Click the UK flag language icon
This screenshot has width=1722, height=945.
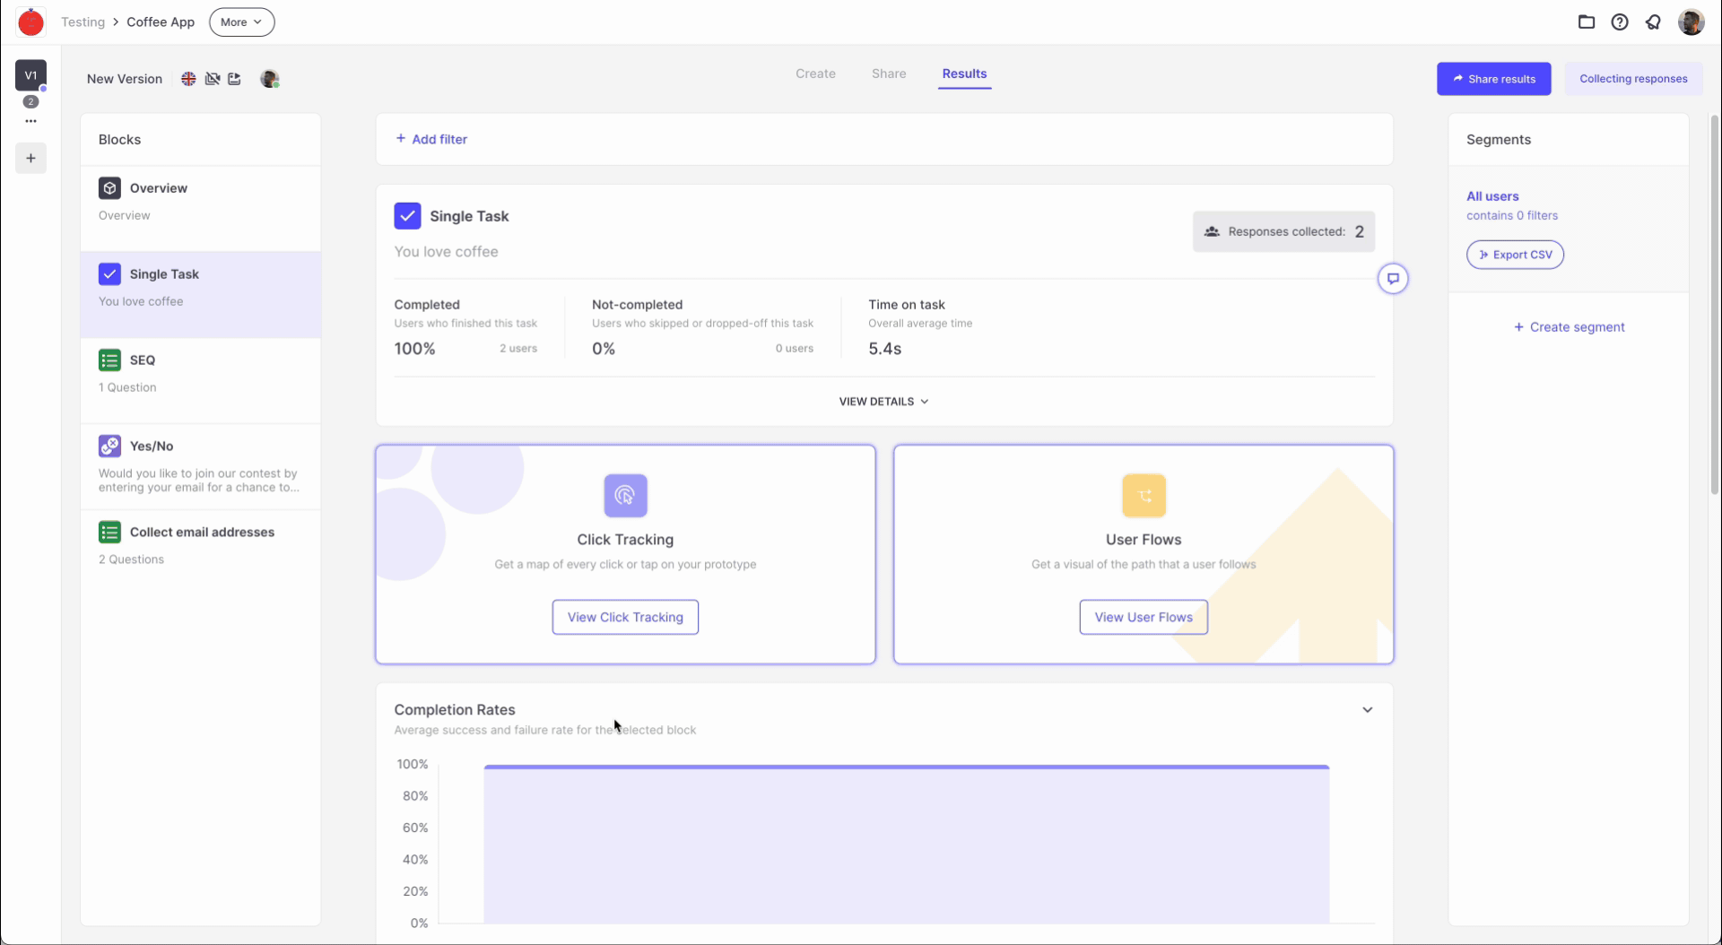point(188,79)
